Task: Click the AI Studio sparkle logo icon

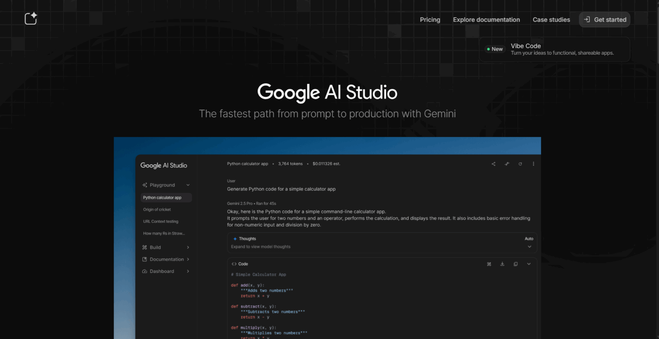Action: [x=31, y=18]
